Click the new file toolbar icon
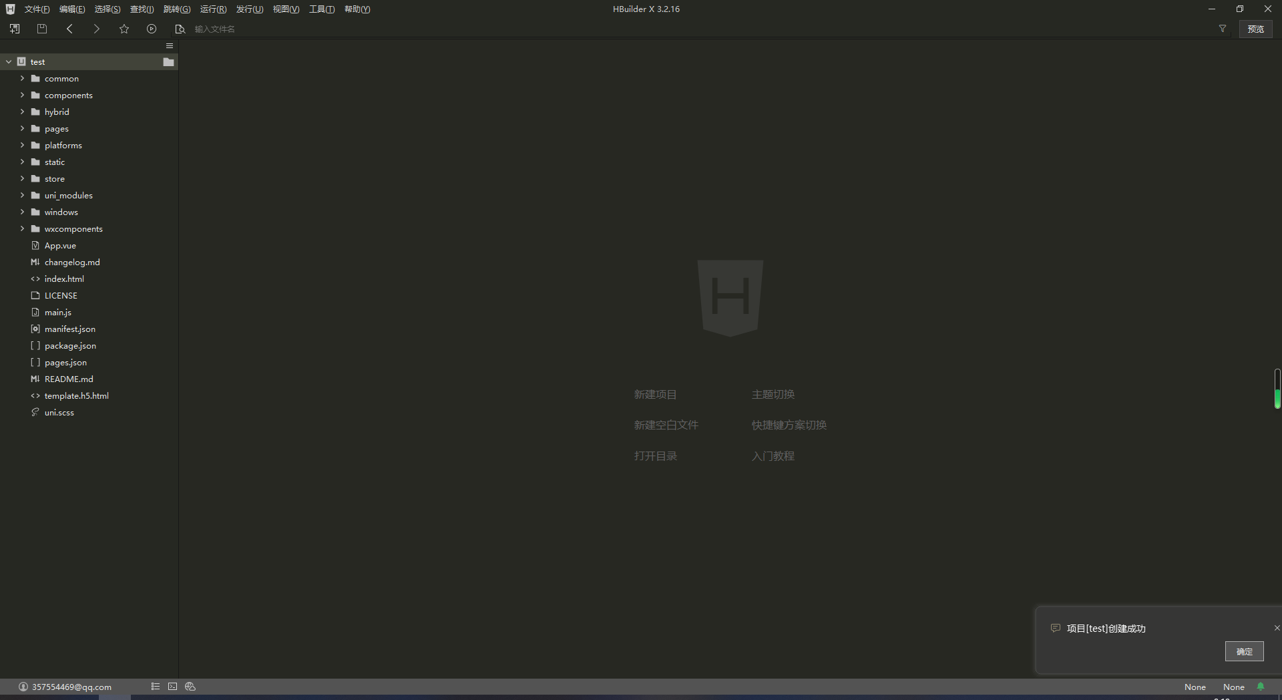This screenshot has height=700, width=1282. click(15, 29)
